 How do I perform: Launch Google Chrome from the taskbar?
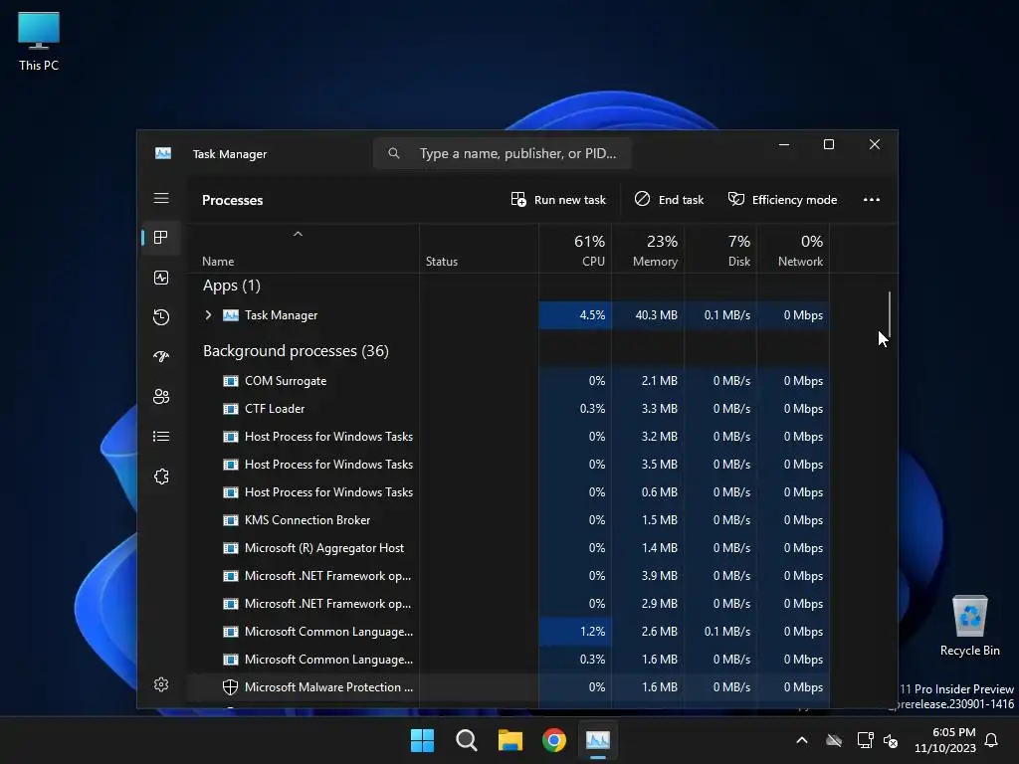click(553, 740)
